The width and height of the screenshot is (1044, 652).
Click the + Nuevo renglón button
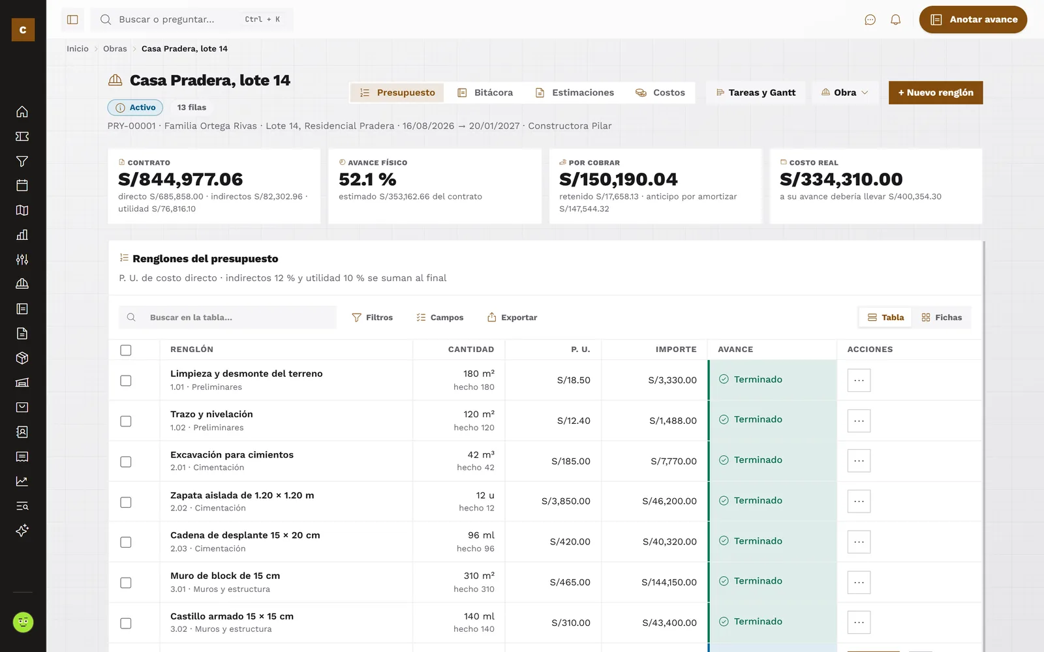tap(936, 93)
